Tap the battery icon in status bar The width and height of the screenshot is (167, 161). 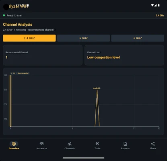(x=159, y=5)
